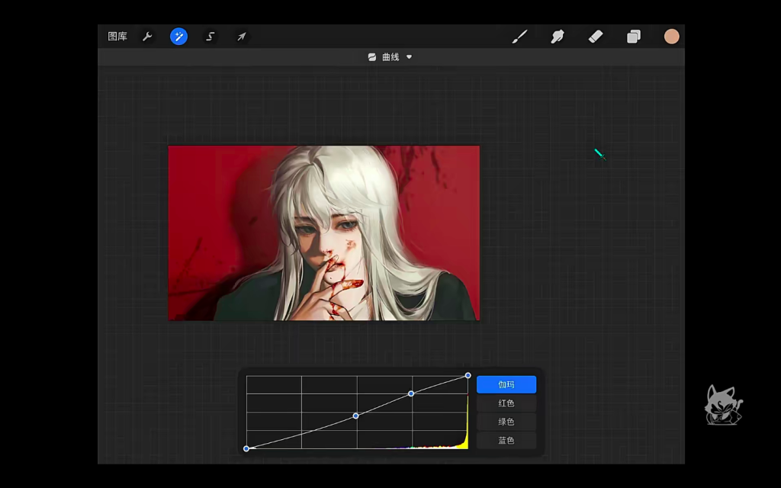The image size is (781, 488).
Task: Switch curves to 红色 (Red) channel
Action: pyautogui.click(x=506, y=403)
